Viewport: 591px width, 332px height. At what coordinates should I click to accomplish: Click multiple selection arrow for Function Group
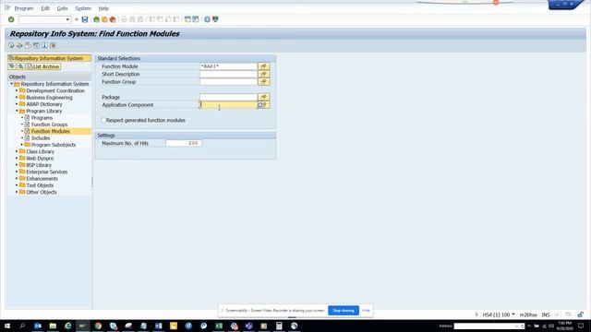264,82
